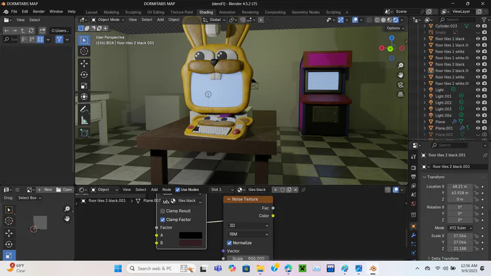Open the Object properties tab

413,226
